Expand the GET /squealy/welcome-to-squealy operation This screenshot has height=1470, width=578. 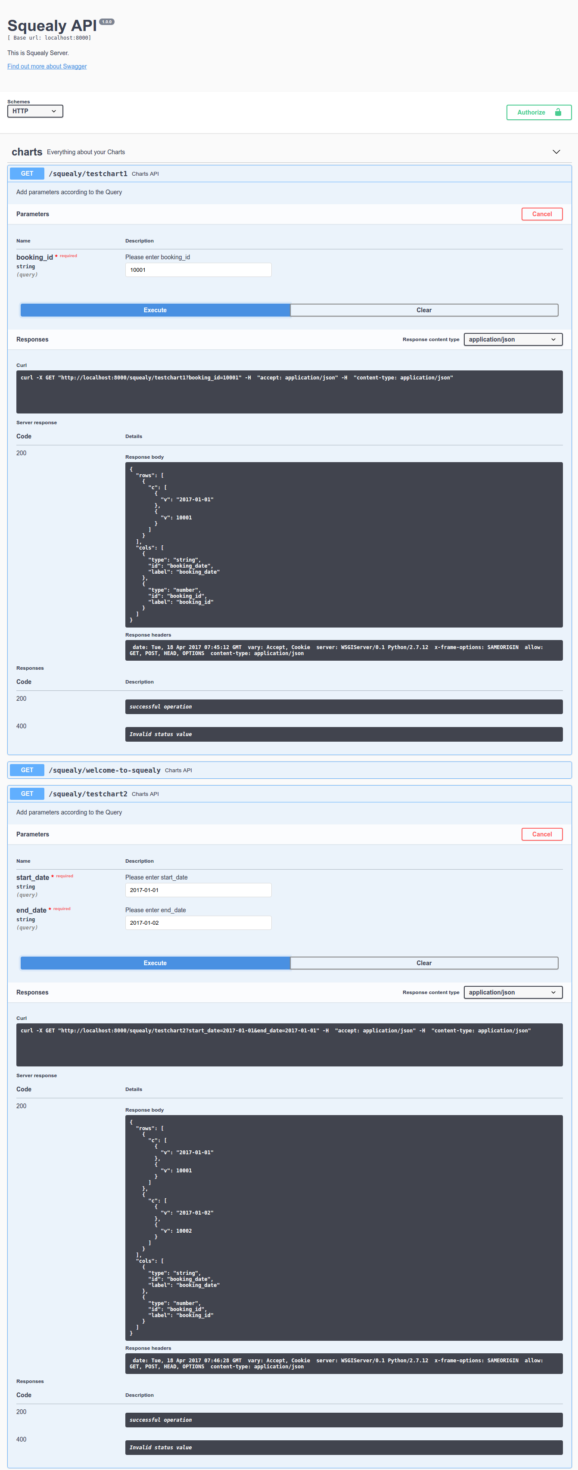289,770
